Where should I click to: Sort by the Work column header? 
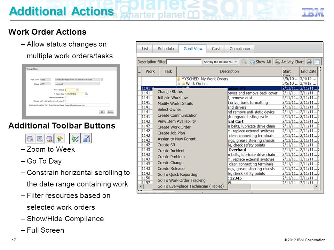tap(150, 72)
